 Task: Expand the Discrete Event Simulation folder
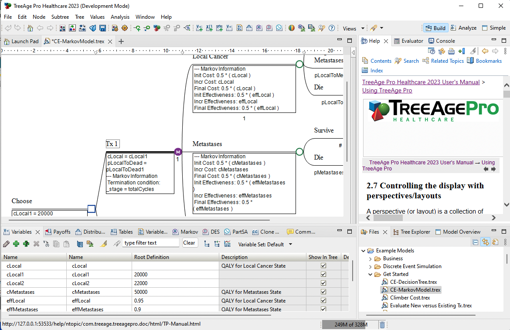coord(370,266)
